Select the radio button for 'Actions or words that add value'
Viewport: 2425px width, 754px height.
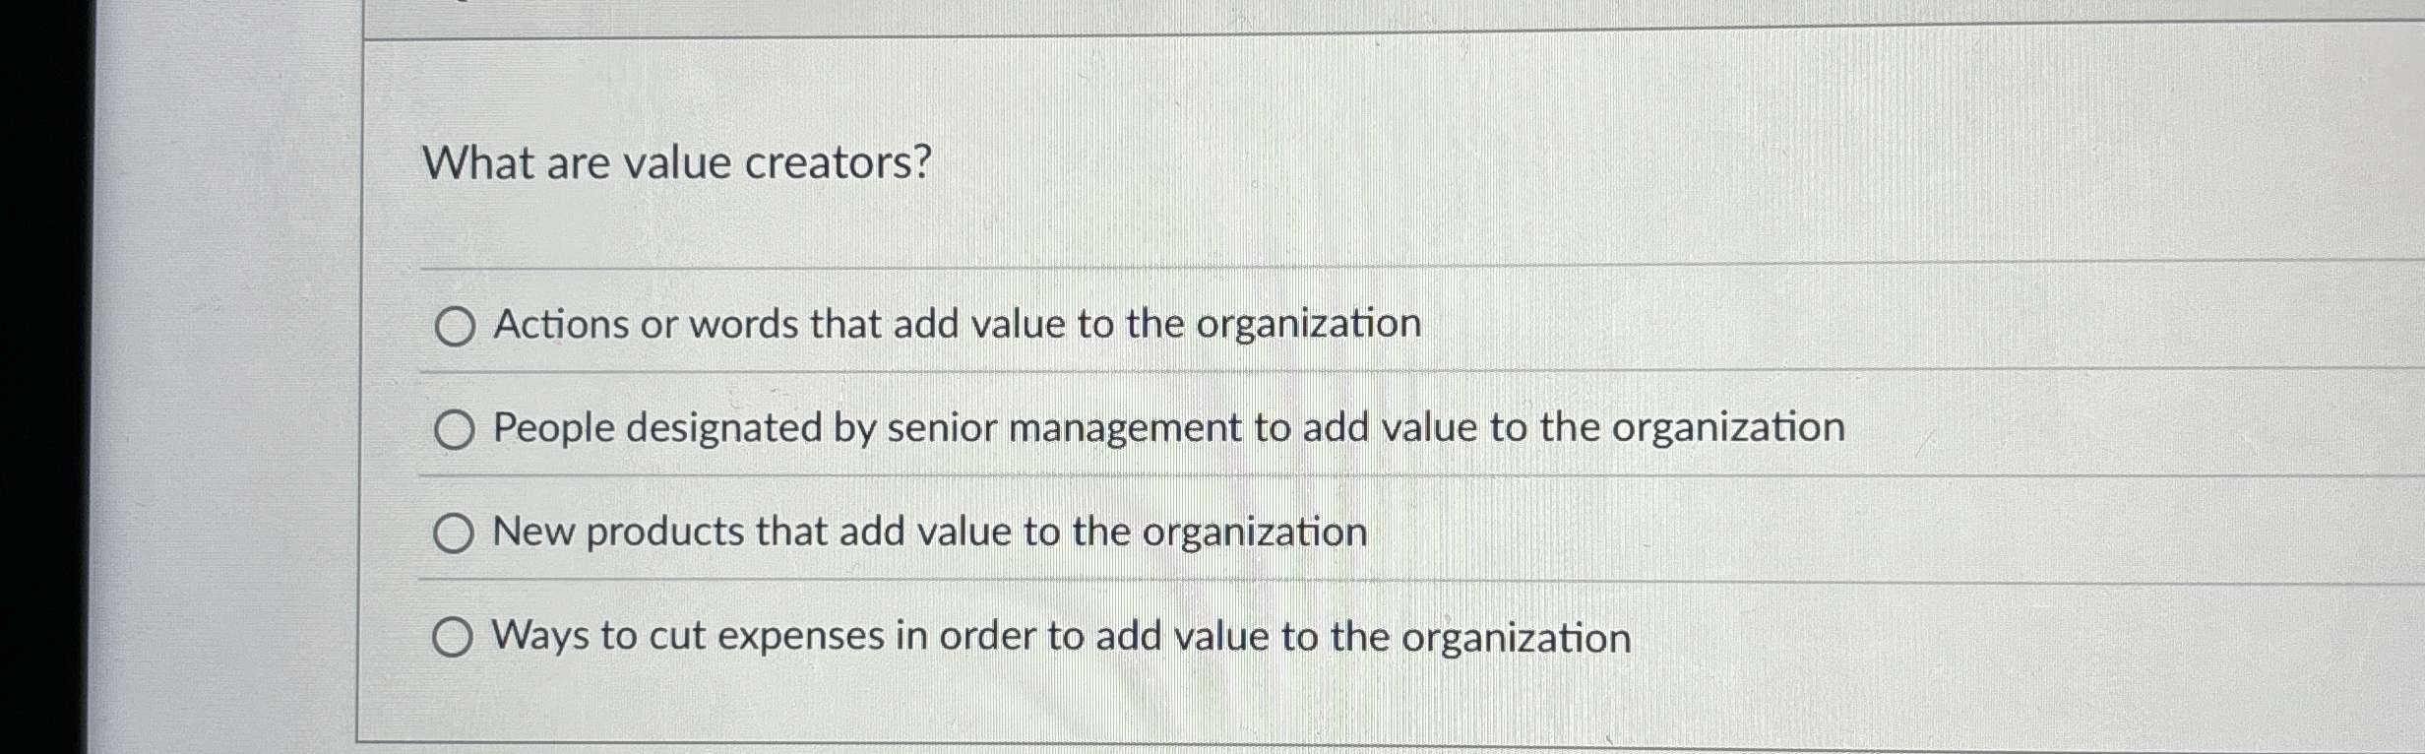[x=456, y=325]
